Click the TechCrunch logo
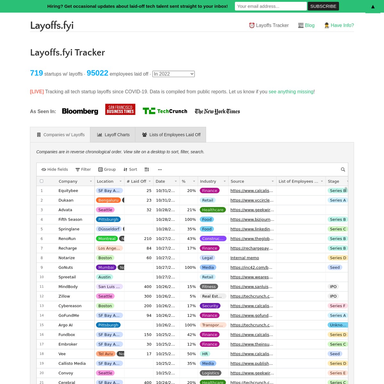384x384 pixels. [165, 111]
